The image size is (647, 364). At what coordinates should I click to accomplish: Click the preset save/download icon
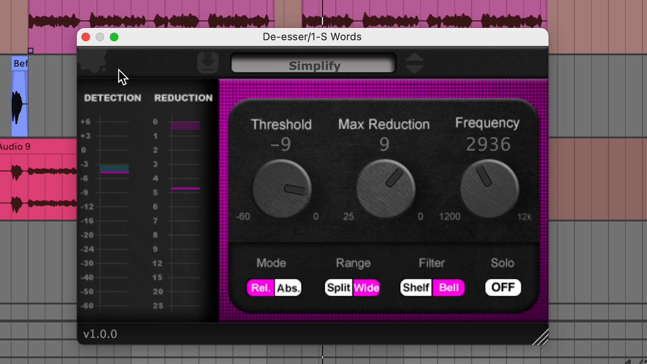(x=208, y=63)
